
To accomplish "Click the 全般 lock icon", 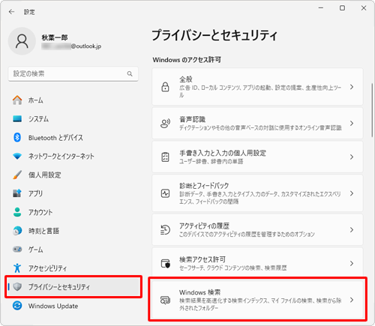I will point(165,87).
